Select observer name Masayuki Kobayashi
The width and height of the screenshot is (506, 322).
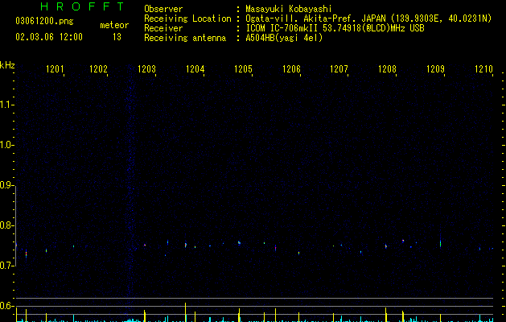pos(289,9)
